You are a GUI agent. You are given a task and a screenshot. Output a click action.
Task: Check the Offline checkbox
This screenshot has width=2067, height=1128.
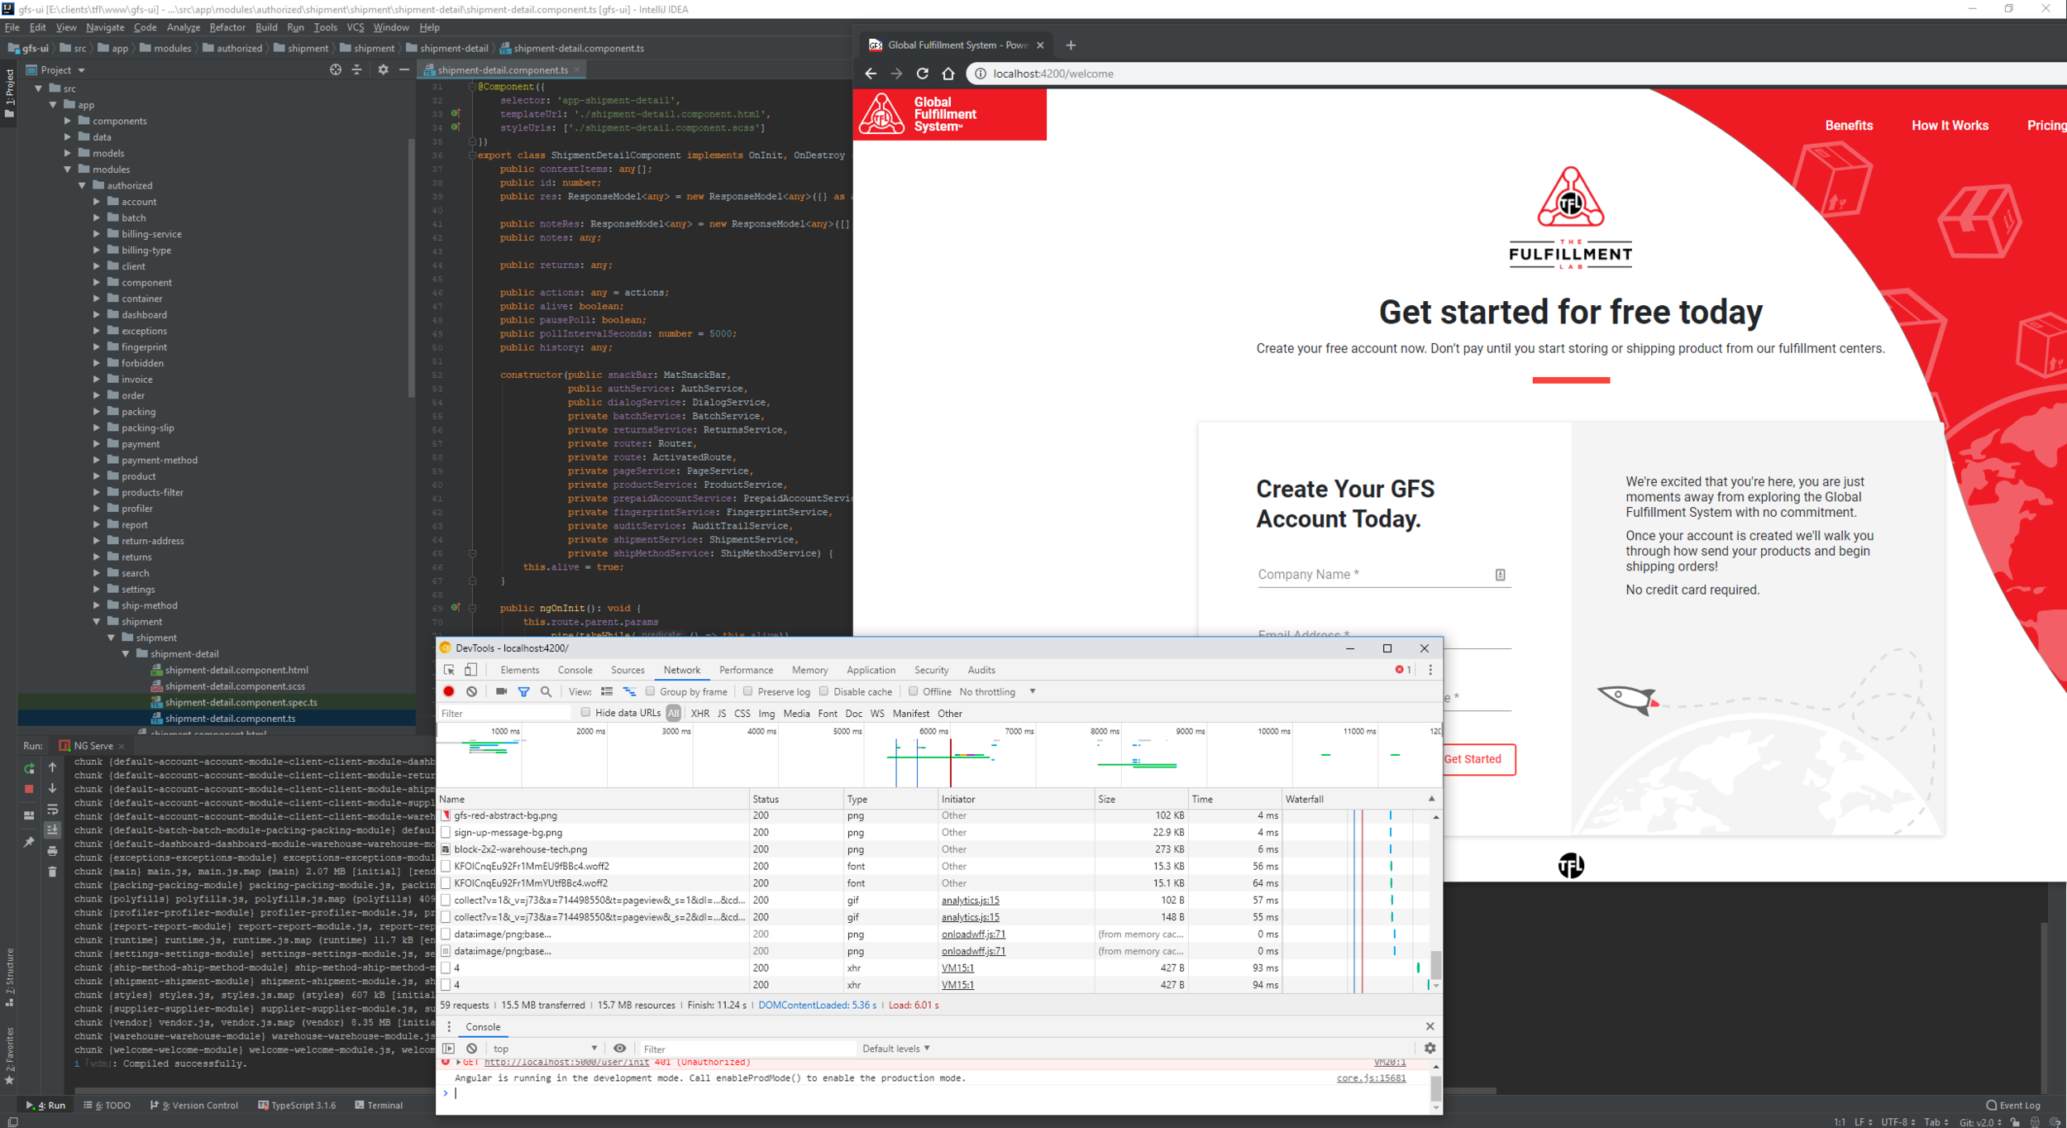click(x=913, y=691)
